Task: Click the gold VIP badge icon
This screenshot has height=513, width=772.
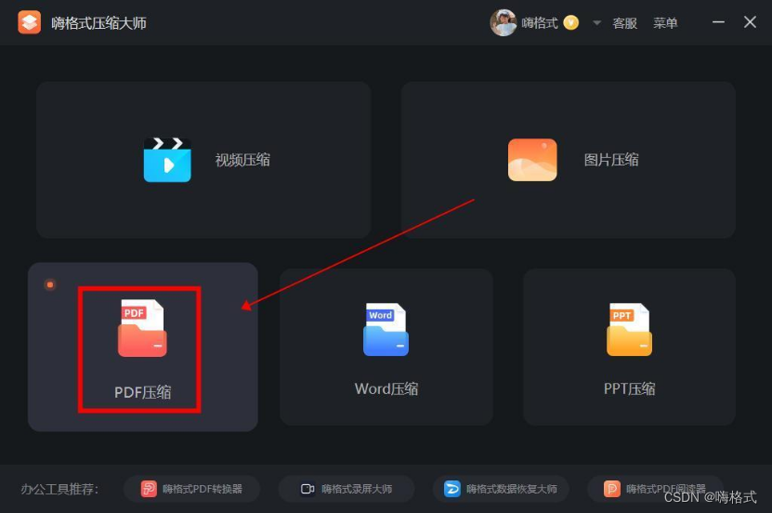Action: point(570,22)
